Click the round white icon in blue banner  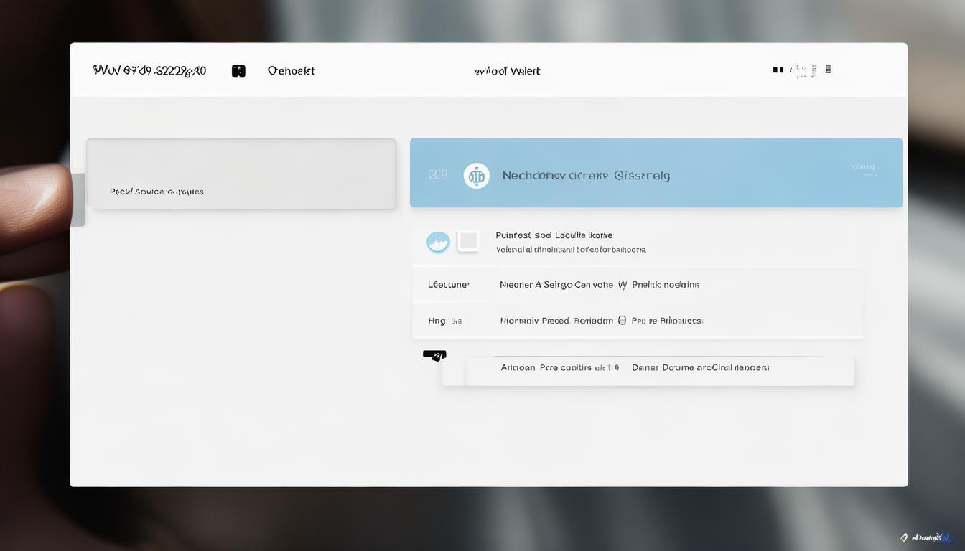point(476,176)
